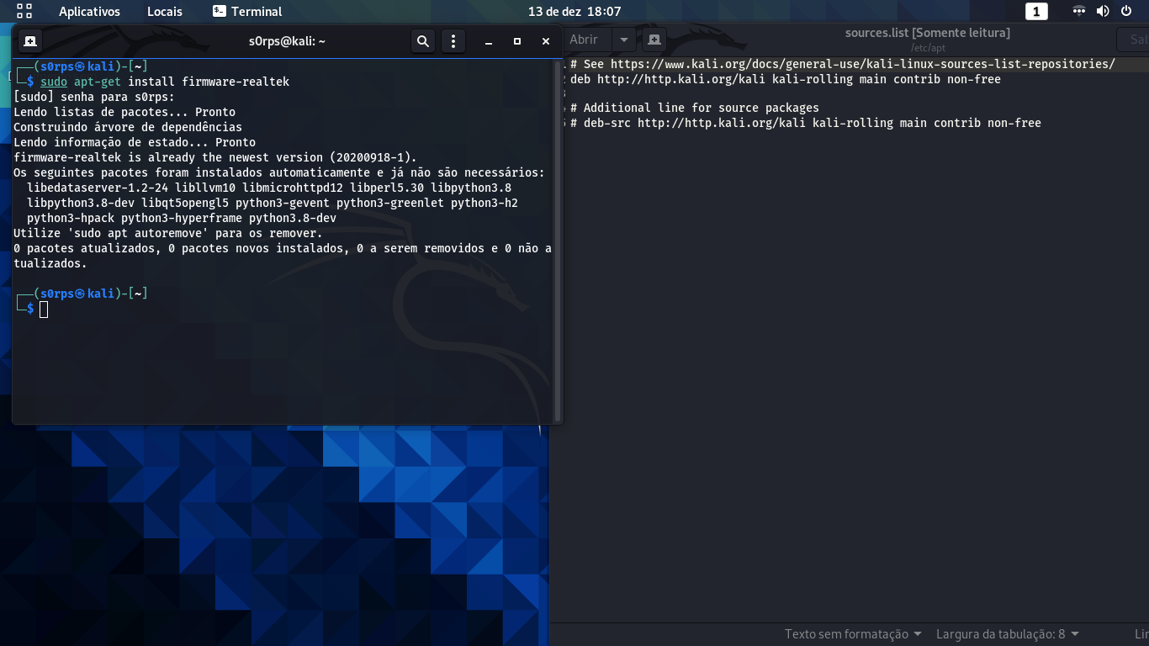Open the Terminal app menu in top bar
1149x646 pixels.
[x=247, y=12]
